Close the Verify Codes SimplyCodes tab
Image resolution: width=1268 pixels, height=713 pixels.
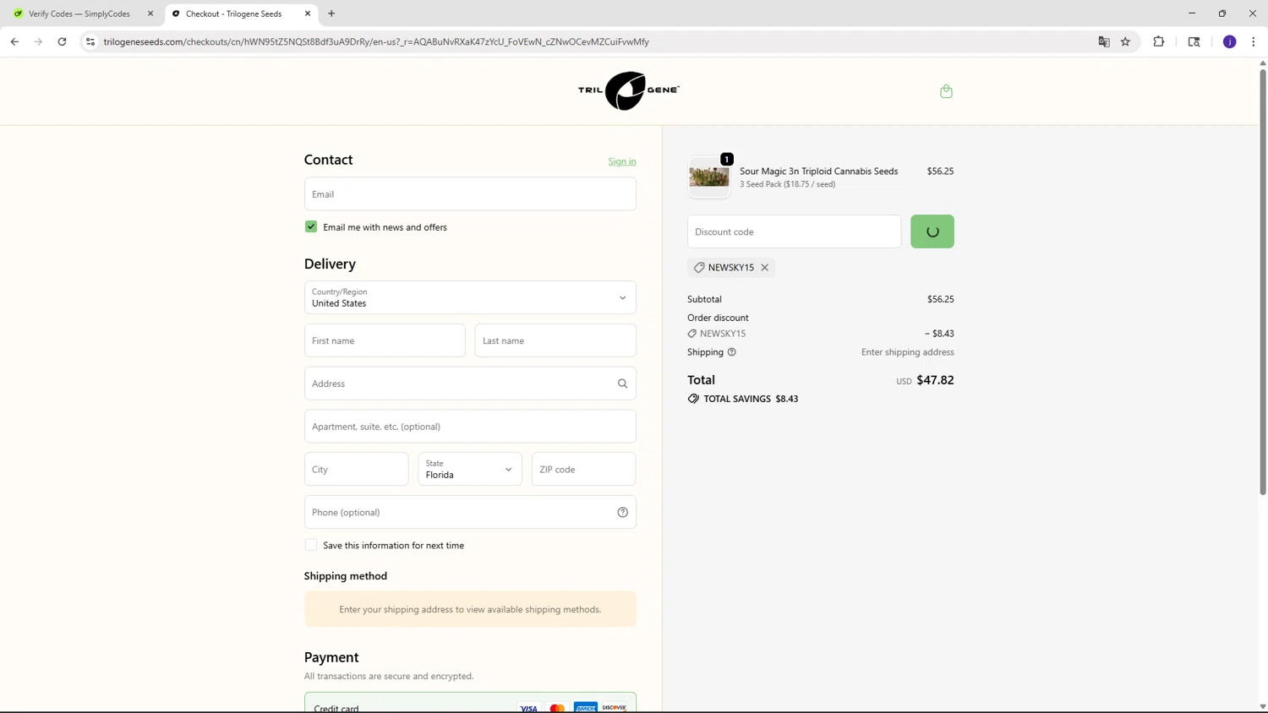pos(150,14)
